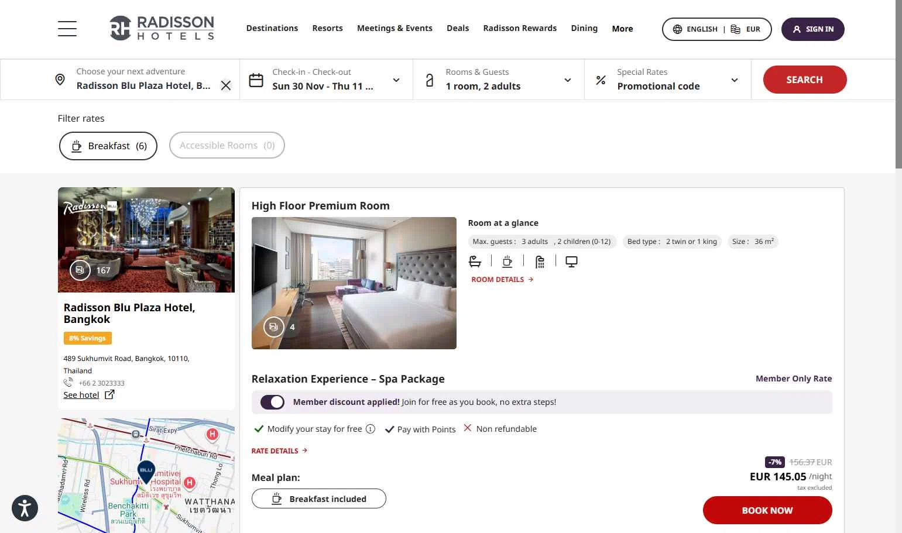Toggle Breakfast (6) rate filter
Viewport: 902px width, 533px height.
click(x=108, y=146)
